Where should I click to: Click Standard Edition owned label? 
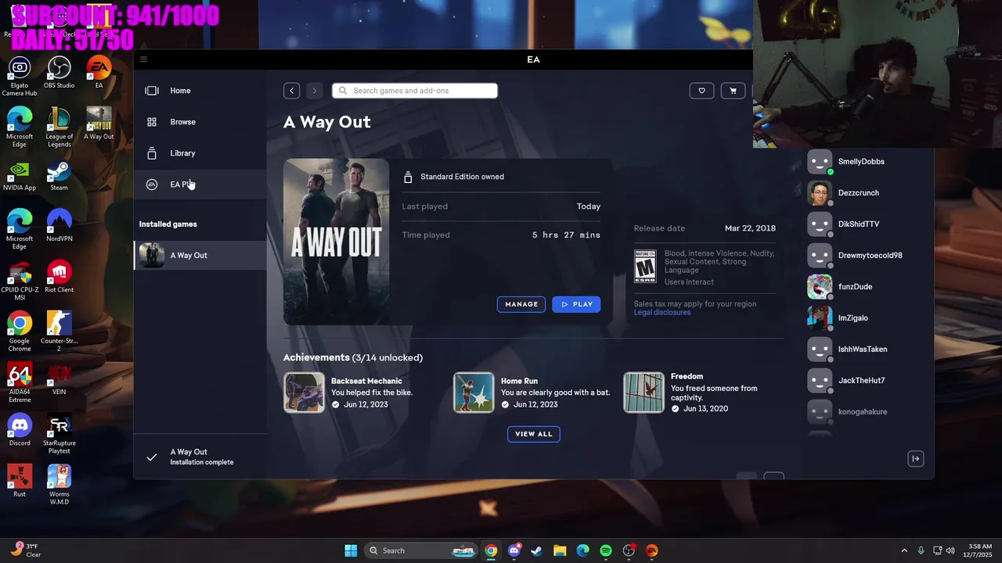tap(462, 177)
